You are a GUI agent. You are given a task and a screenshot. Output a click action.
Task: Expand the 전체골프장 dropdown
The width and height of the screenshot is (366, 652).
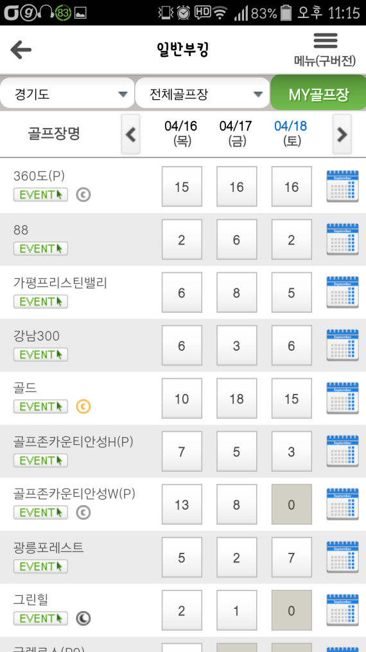point(203,93)
